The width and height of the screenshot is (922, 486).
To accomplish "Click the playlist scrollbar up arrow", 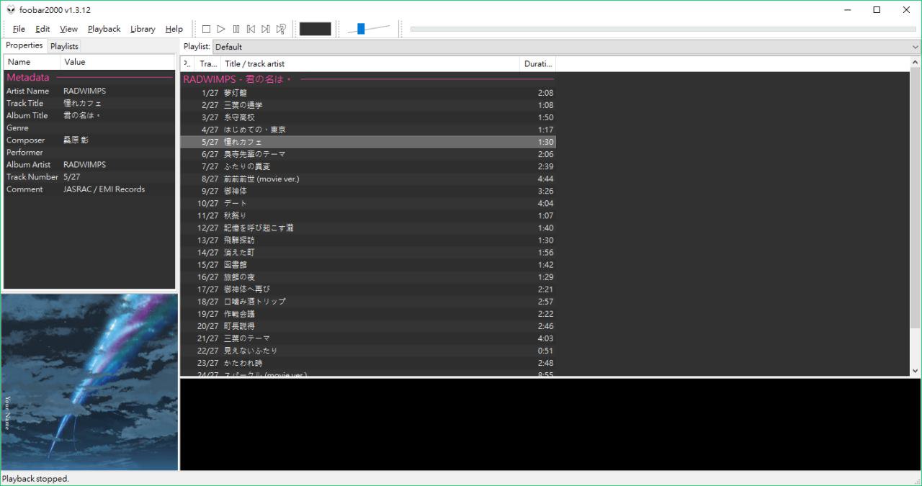I will 916,62.
